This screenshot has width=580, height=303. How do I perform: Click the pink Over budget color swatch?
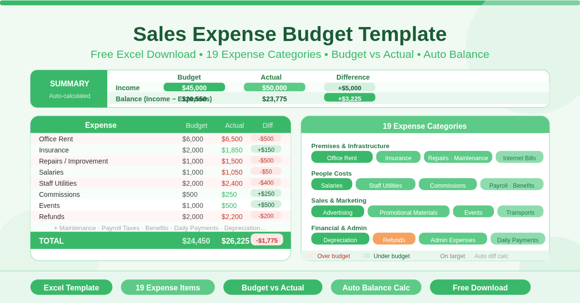[x=310, y=256]
